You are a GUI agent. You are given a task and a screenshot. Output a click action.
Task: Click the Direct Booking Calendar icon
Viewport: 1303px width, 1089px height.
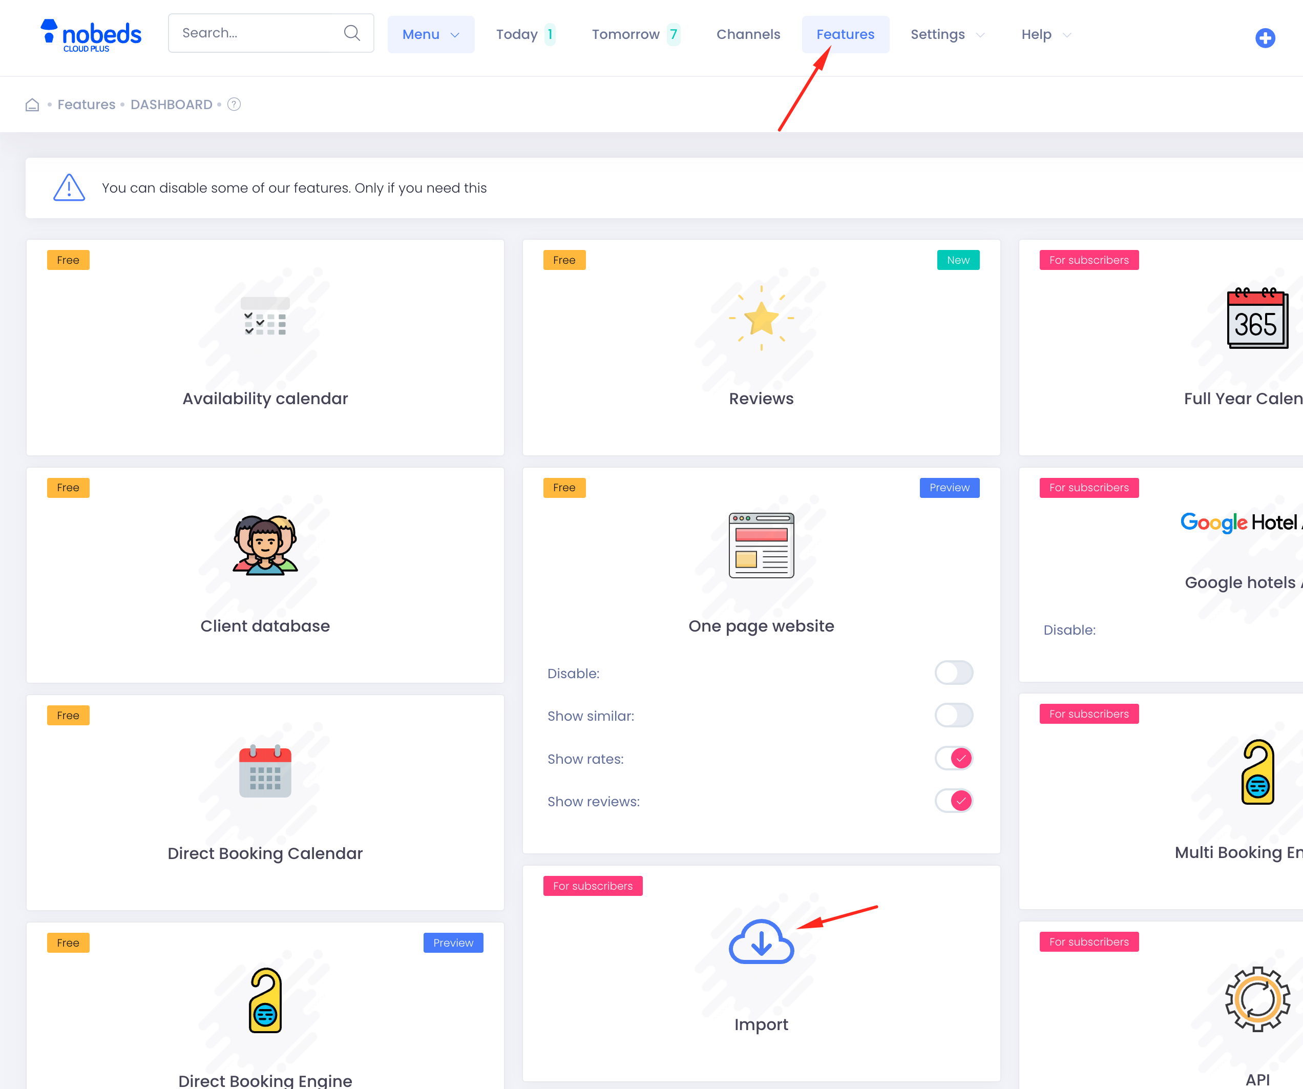click(265, 771)
